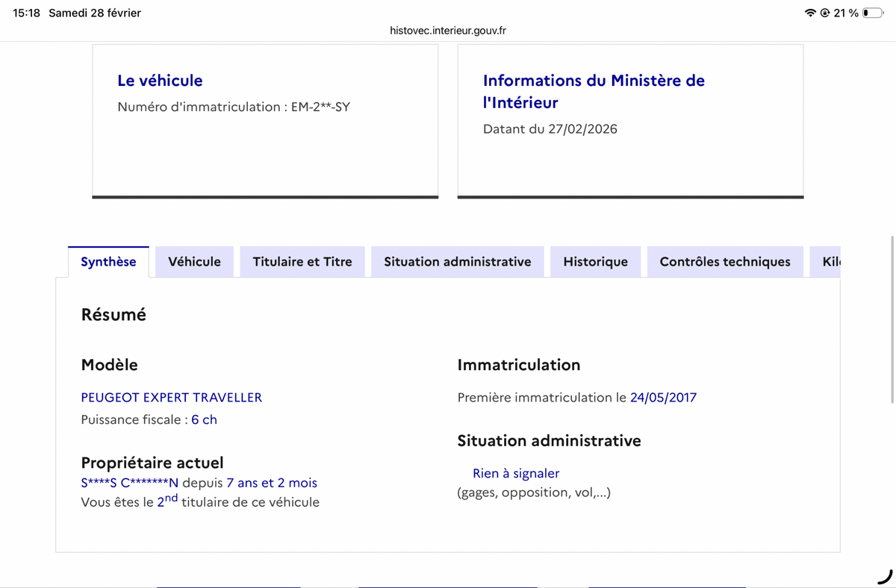
Task: Tap the battery icon in status bar
Action: pos(873,13)
